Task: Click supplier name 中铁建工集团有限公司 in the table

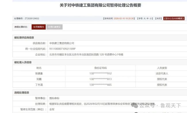Action: pos(62,43)
